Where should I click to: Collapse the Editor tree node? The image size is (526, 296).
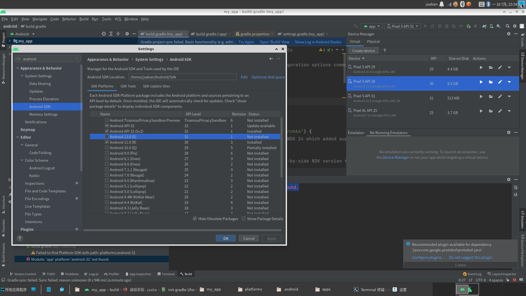click(x=18, y=137)
